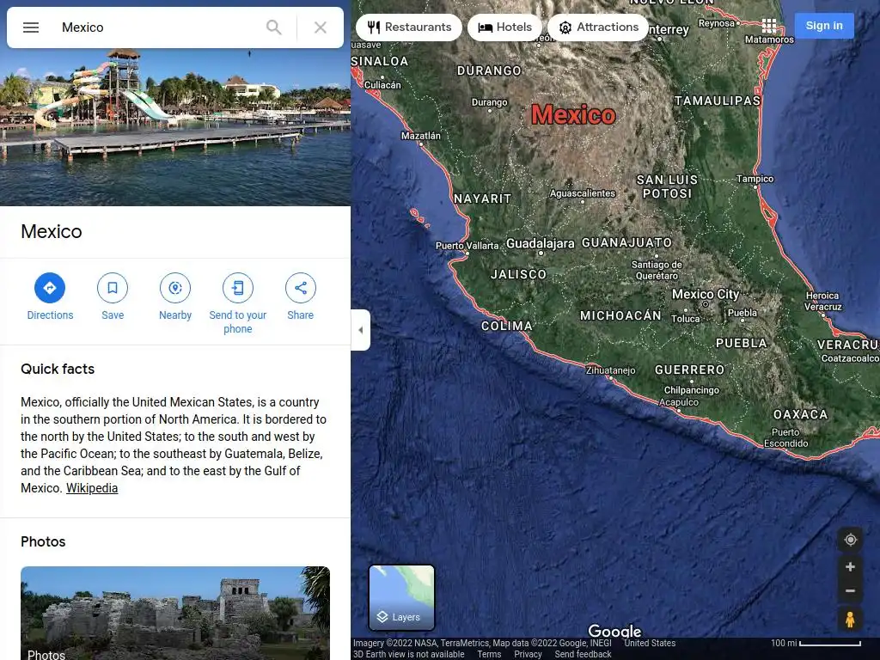
Task: Open the Mexico header beach photo
Action: [175, 127]
